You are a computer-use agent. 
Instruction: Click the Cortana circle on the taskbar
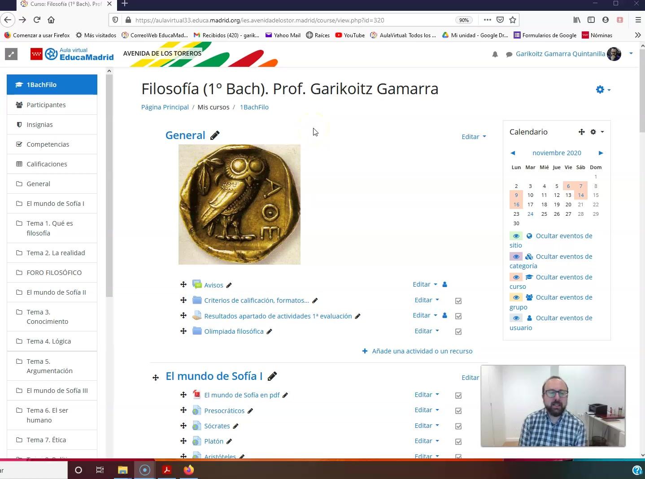pyautogui.click(x=78, y=470)
